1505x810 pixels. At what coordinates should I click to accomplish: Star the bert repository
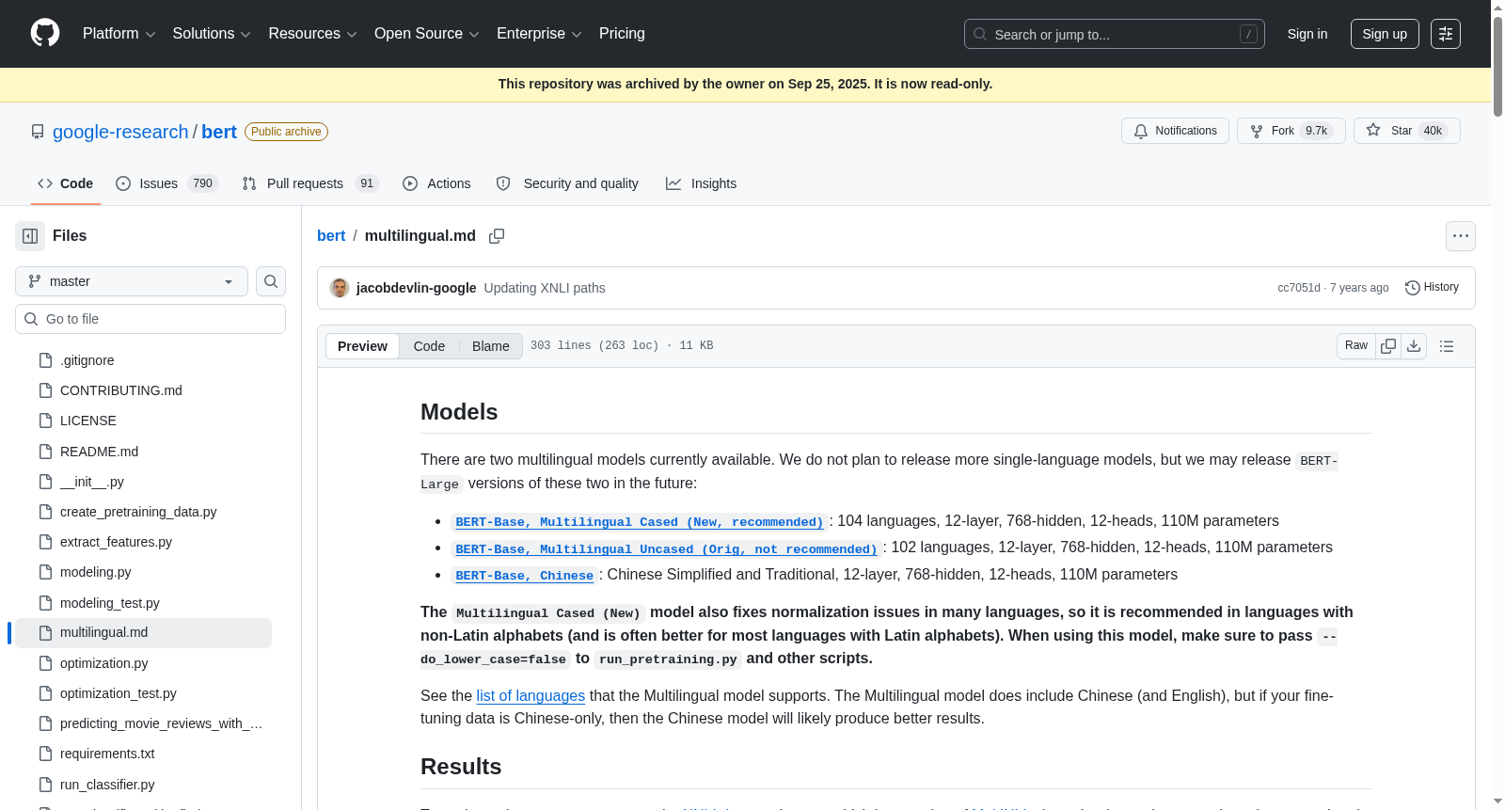(1407, 131)
